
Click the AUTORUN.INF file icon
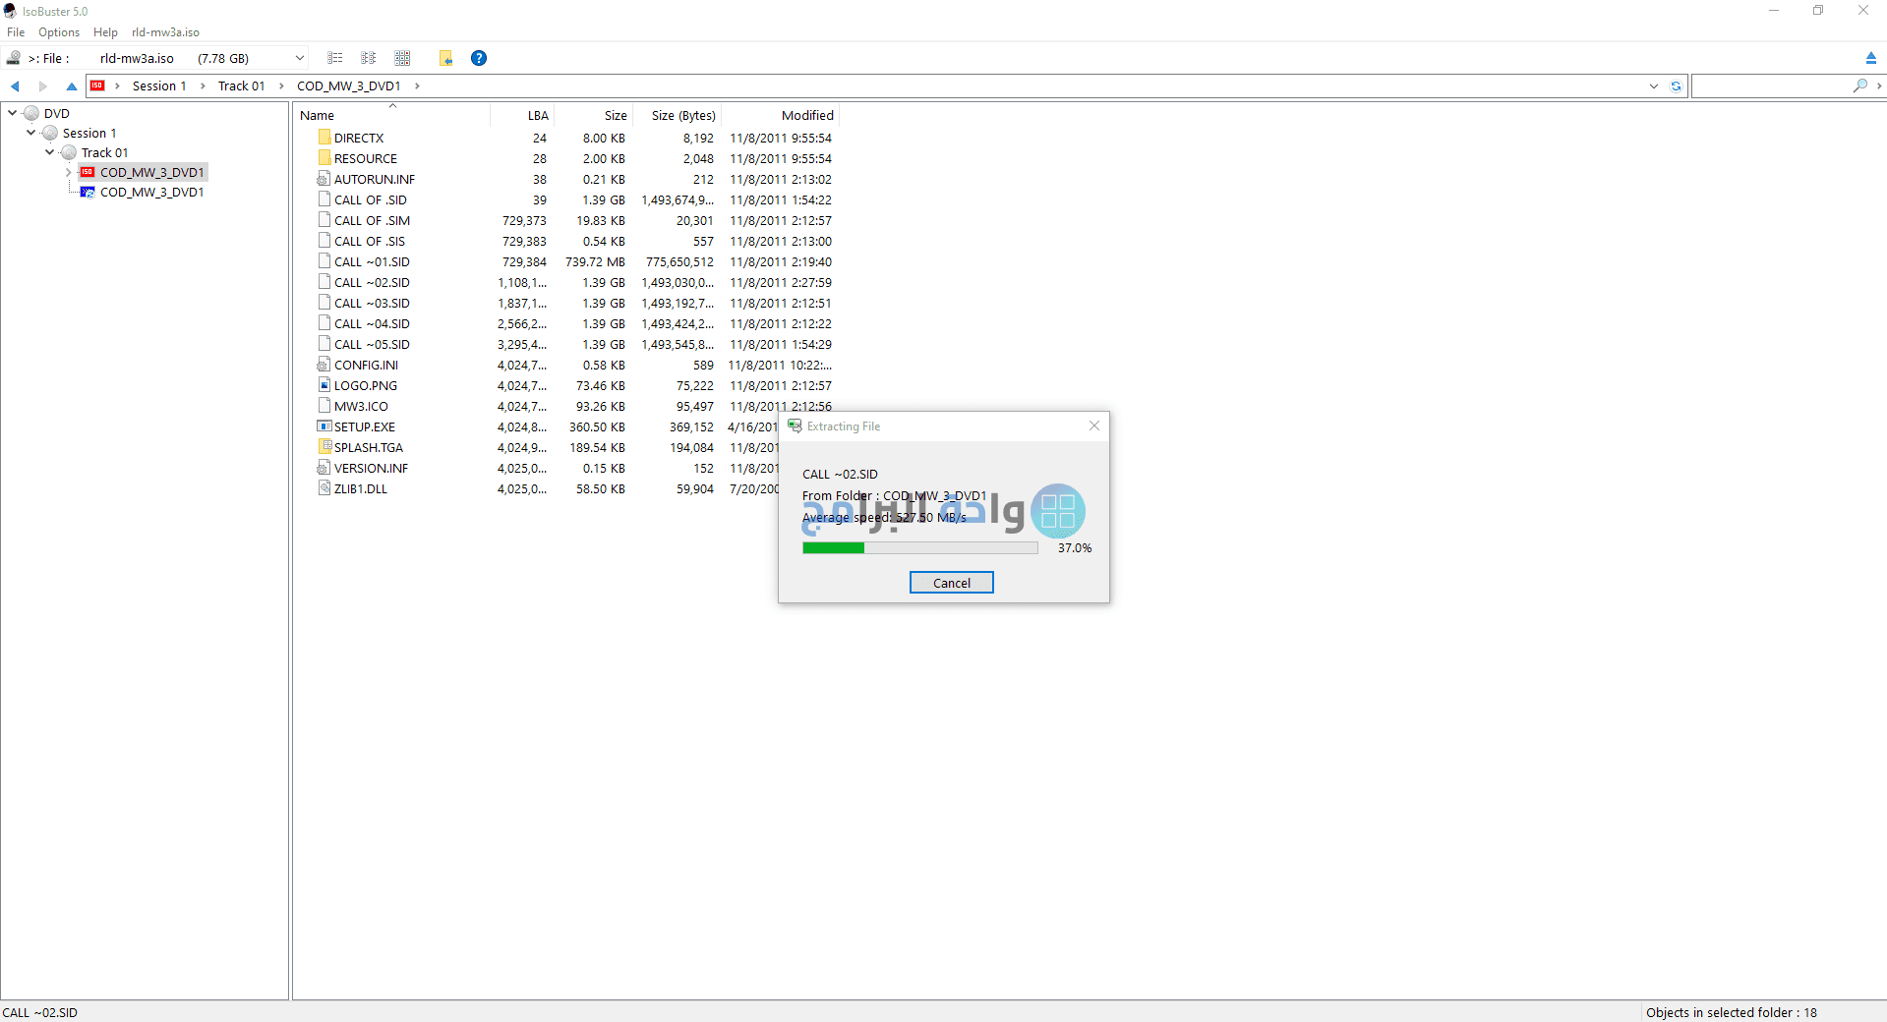[324, 179]
